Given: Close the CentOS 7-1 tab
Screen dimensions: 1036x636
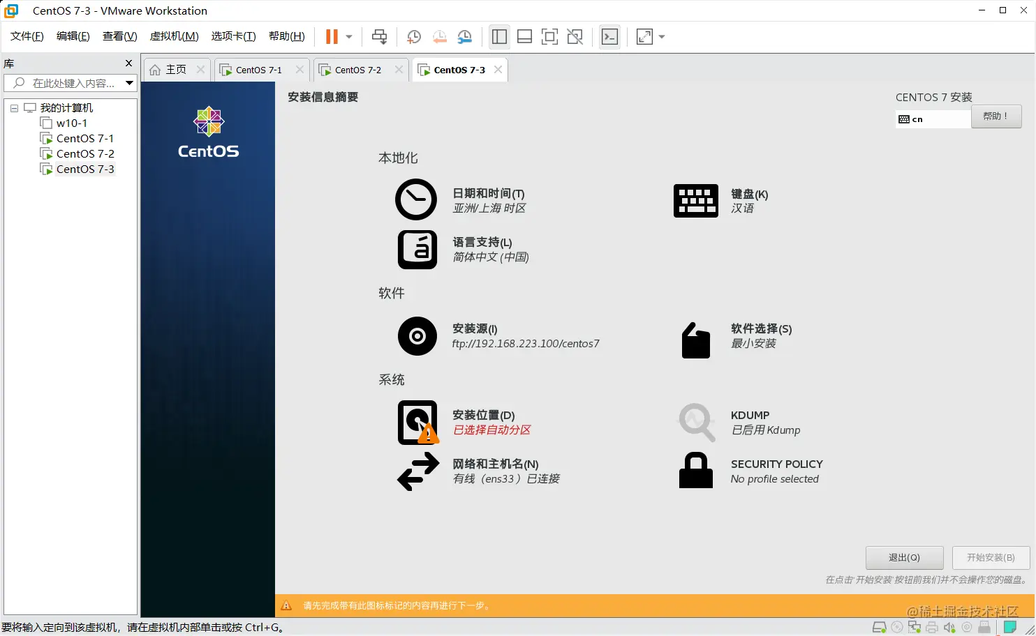Looking at the screenshot, I should (x=299, y=70).
